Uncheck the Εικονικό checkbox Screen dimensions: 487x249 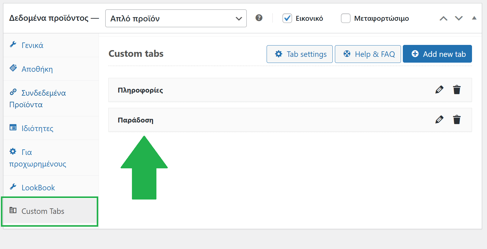point(287,18)
